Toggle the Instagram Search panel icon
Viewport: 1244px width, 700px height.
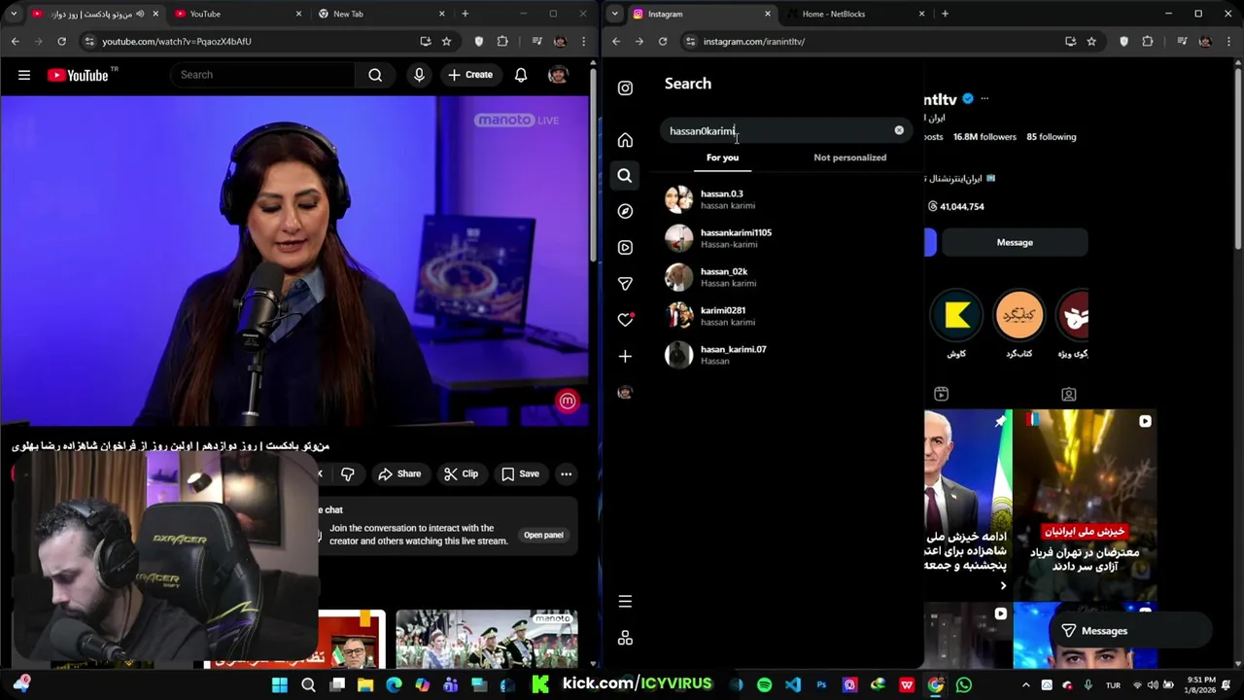[625, 176]
